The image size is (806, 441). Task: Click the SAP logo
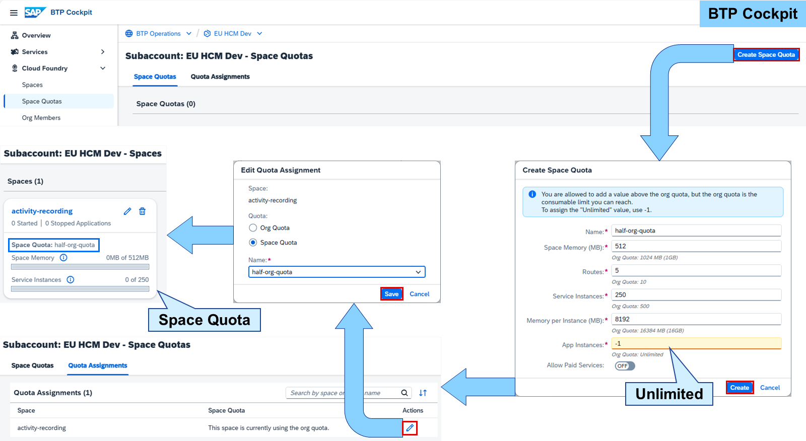(x=35, y=12)
